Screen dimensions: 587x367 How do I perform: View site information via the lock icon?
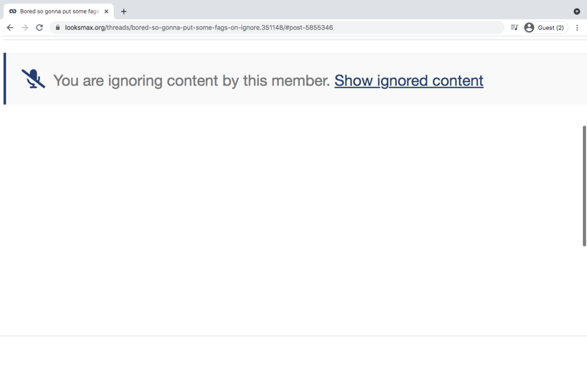tap(58, 28)
